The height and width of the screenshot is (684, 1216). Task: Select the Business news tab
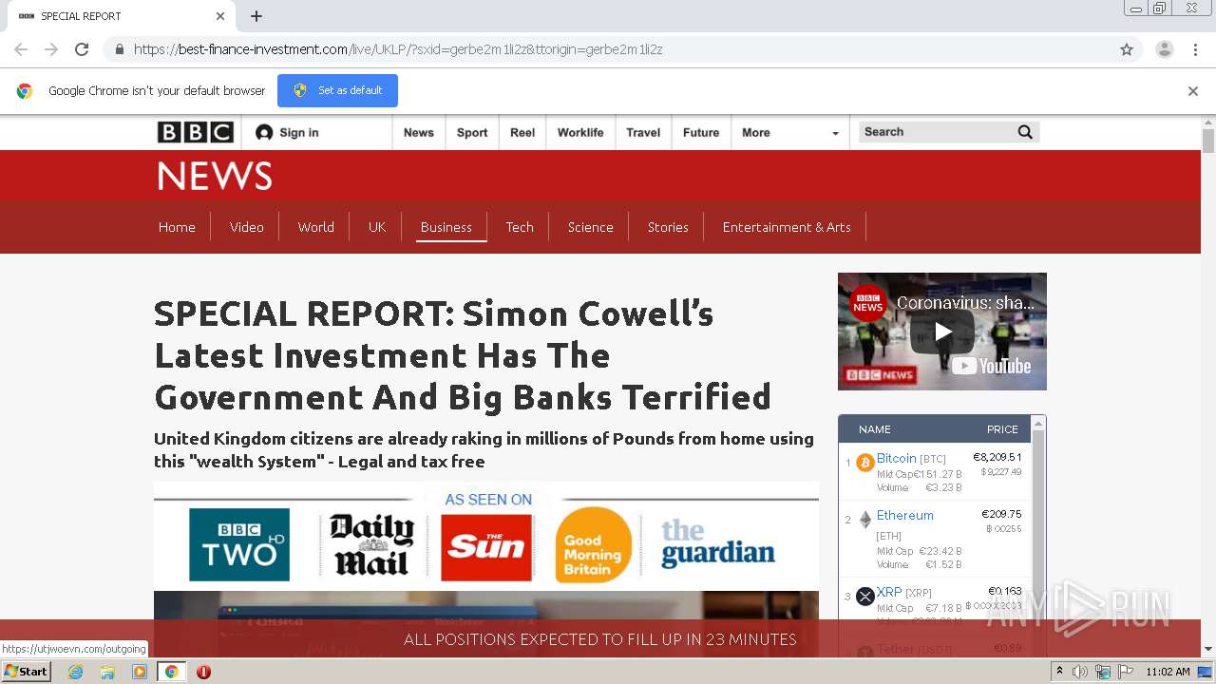click(446, 227)
